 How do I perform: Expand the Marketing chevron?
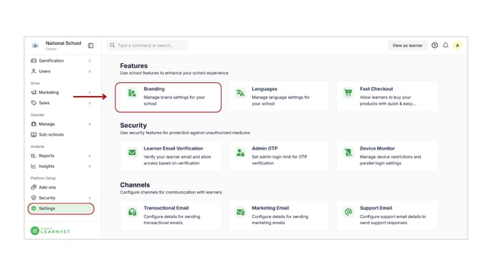coord(89,92)
